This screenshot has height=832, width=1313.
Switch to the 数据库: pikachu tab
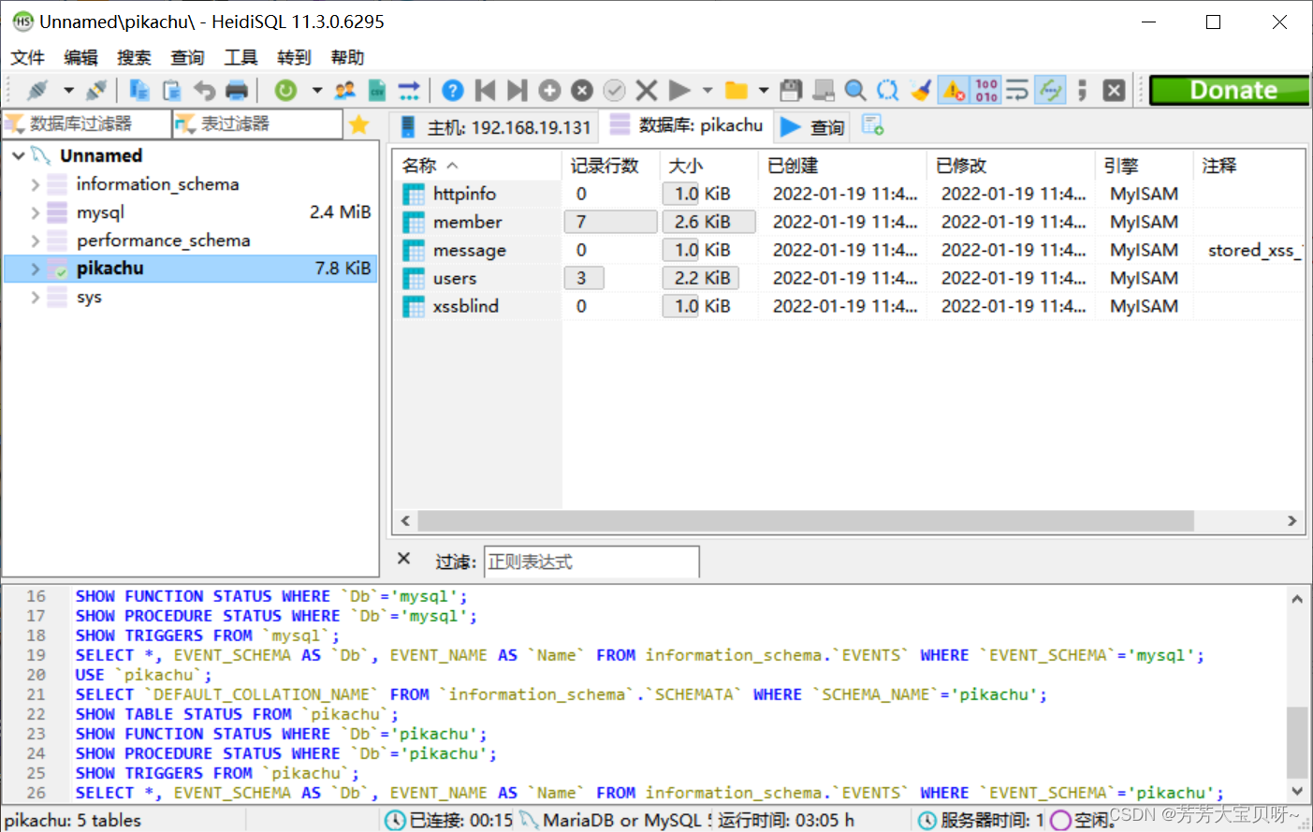coord(687,125)
